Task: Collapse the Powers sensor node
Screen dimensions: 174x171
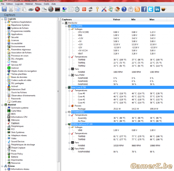Action: coord(69,106)
